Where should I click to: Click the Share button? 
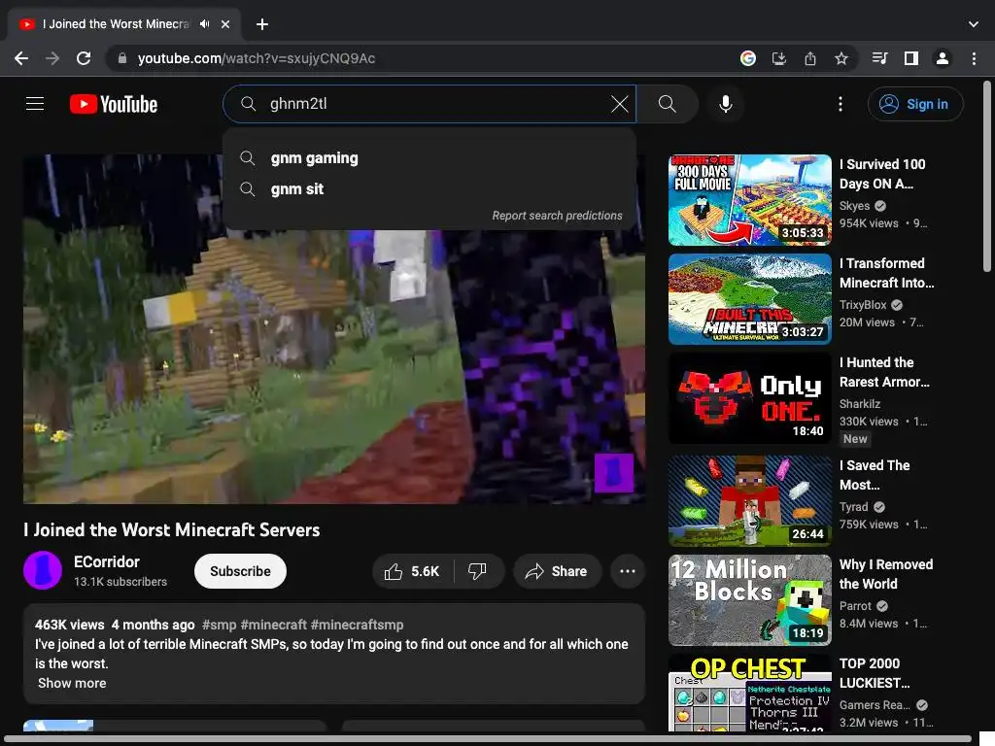(x=557, y=571)
